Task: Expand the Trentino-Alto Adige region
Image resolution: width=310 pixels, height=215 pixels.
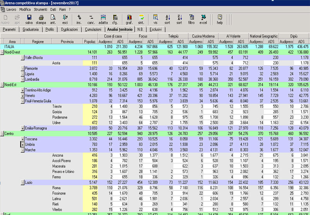Action: tap(22, 90)
